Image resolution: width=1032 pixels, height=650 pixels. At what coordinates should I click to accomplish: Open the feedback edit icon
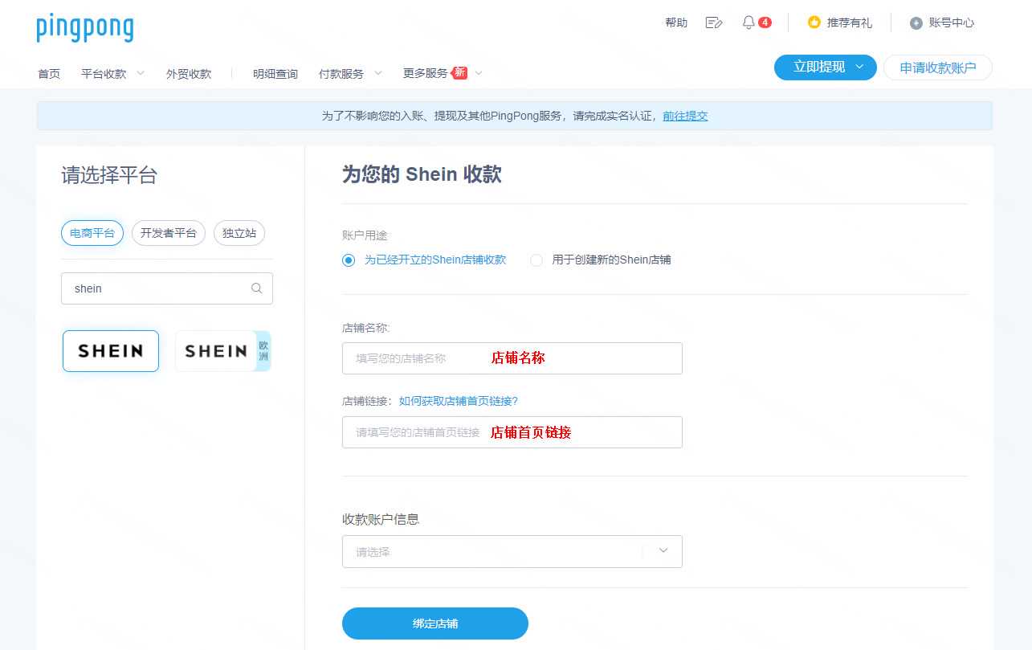click(x=714, y=22)
